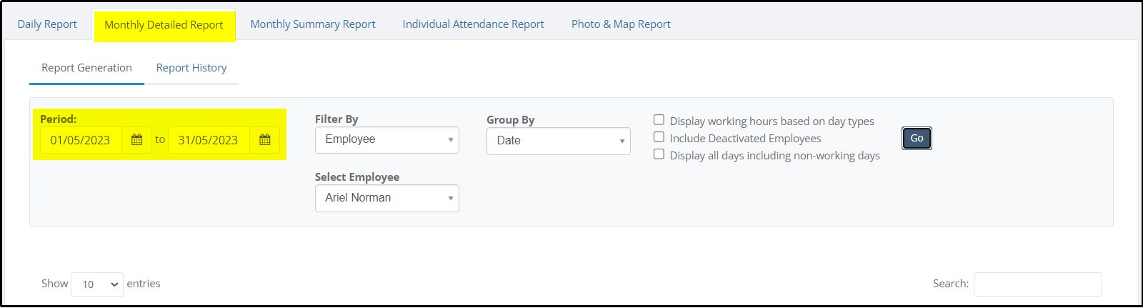Screen dimensions: 1143x308
Task: Expand the Filter By Employee dropdown
Action: [x=387, y=140]
